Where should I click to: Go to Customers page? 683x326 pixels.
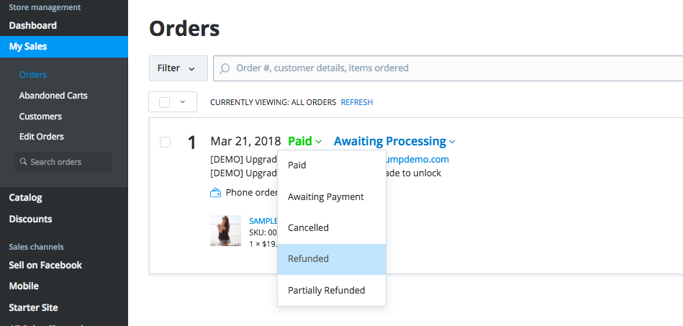[40, 117]
